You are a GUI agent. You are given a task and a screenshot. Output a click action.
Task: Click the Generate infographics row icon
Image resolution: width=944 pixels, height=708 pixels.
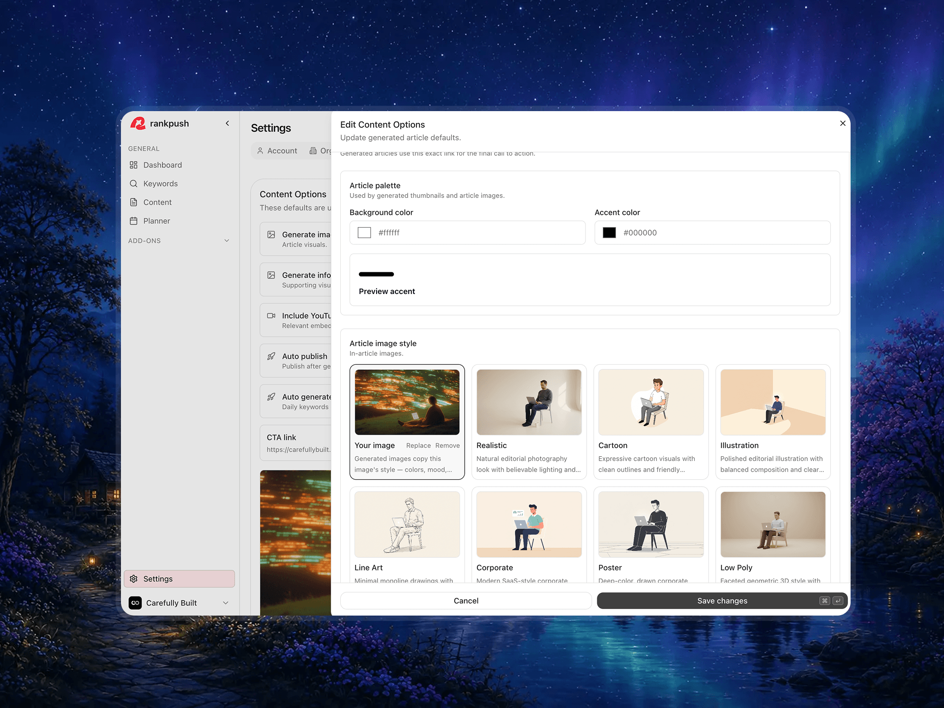[x=271, y=275]
